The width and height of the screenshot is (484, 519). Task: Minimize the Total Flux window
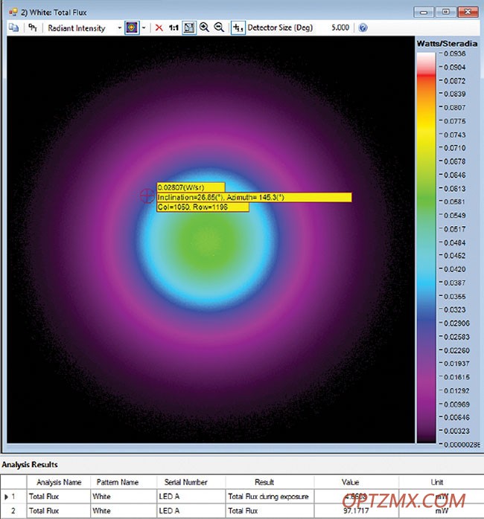pyautogui.click(x=424, y=12)
